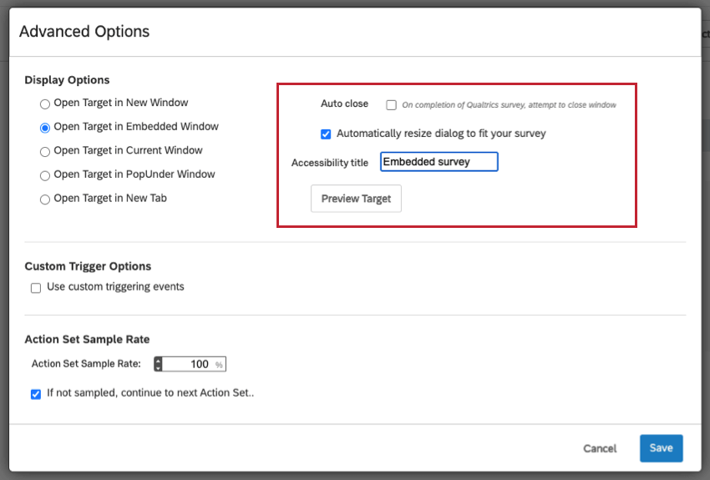Pick Open Target in PopUnder Window
The height and width of the screenshot is (480, 710).
pos(45,175)
